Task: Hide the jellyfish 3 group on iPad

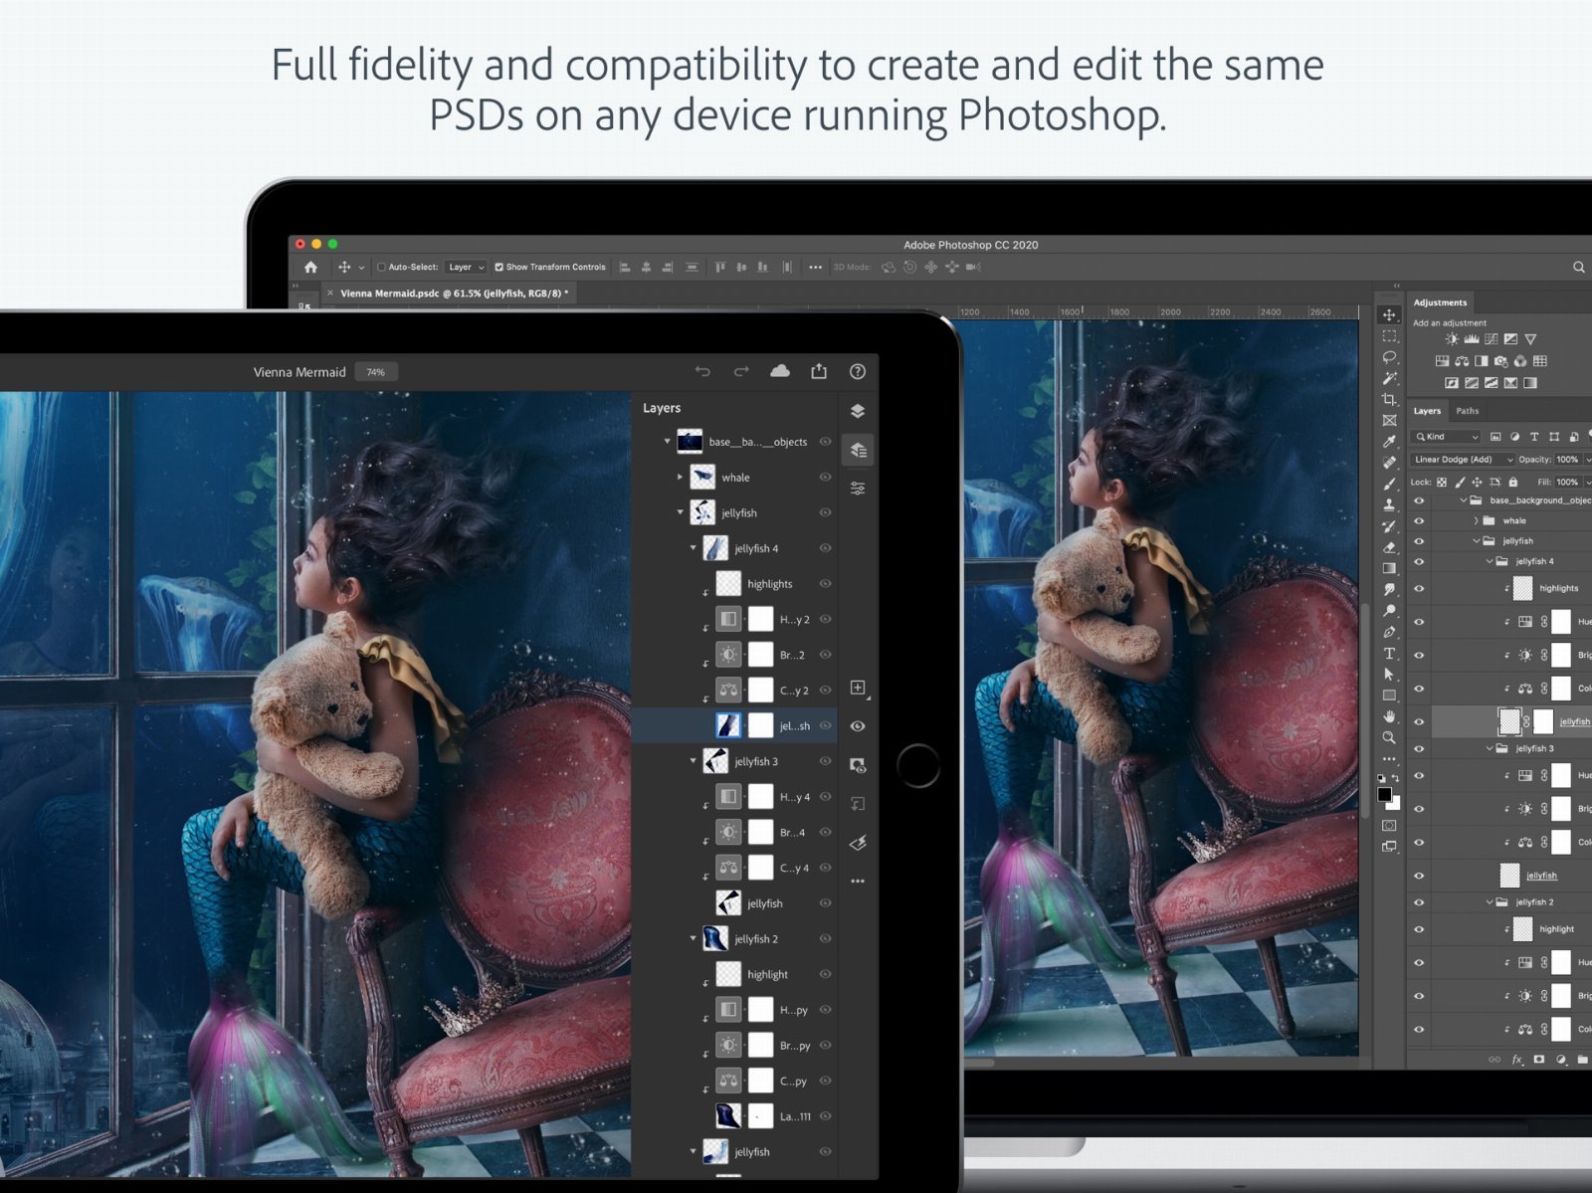Action: pyautogui.click(x=825, y=761)
